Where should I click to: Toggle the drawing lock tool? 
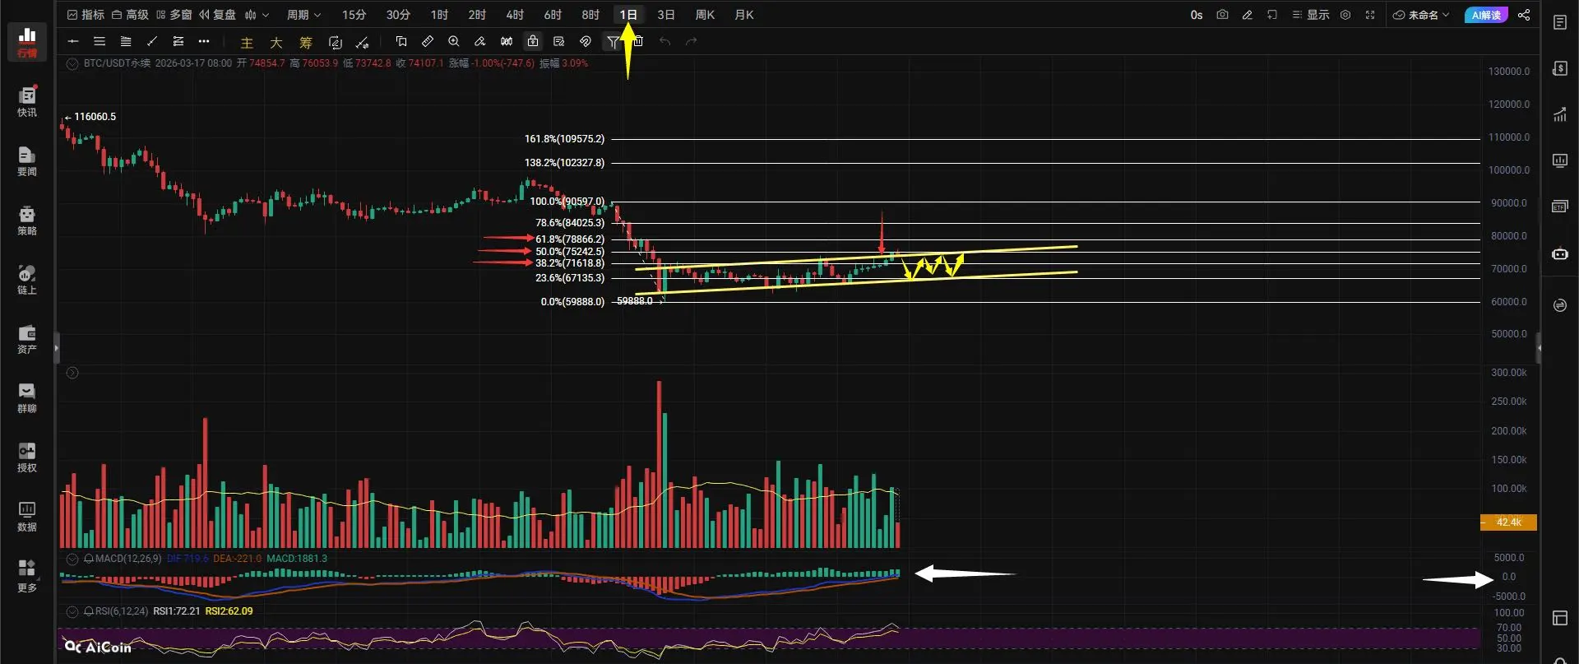533,41
